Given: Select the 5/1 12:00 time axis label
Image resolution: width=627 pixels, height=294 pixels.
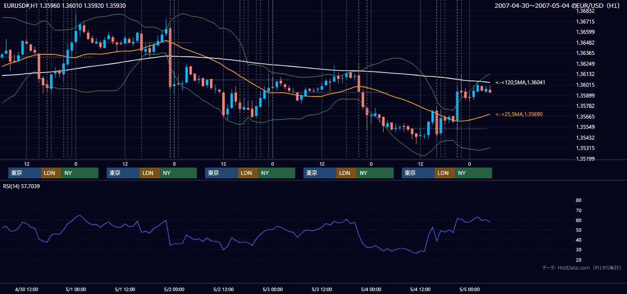Looking at the screenshot, I should pos(125,290).
